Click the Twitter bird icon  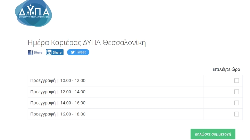(x=72, y=52)
